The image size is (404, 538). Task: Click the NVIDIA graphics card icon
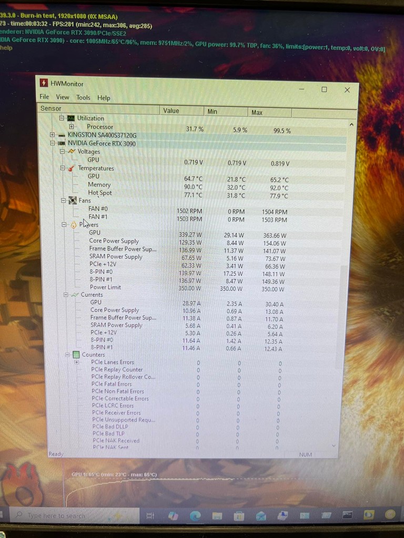click(62, 143)
